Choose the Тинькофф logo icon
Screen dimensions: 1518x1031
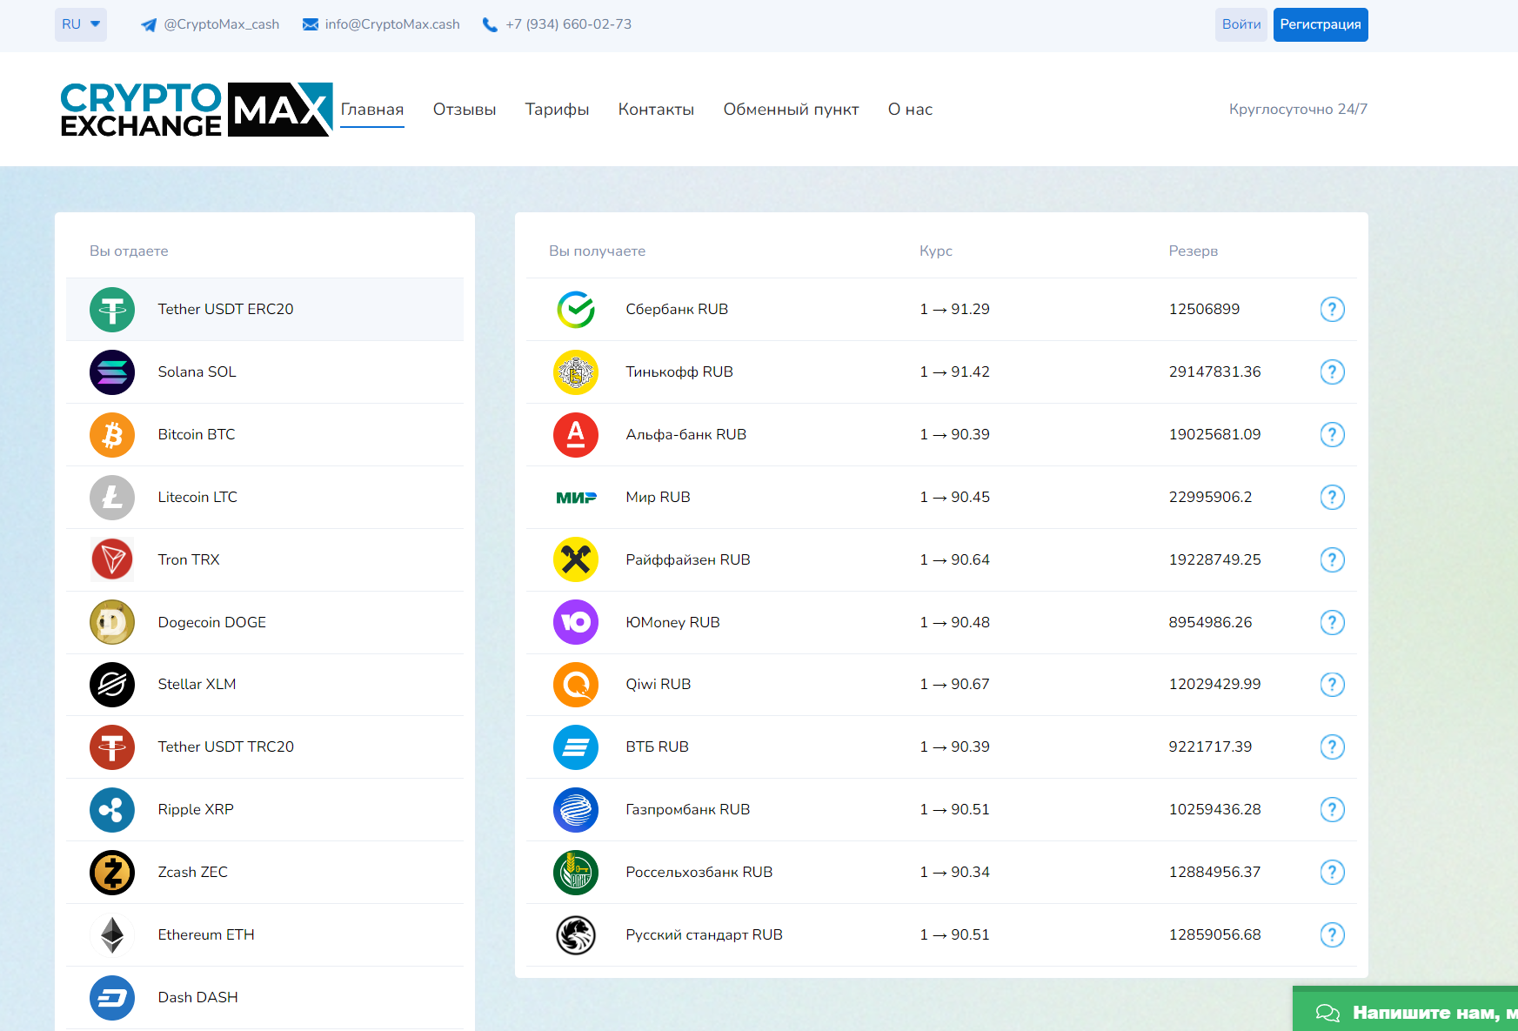[x=576, y=372]
